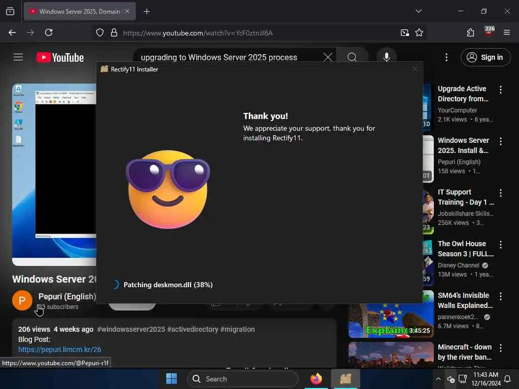Expand the list all tabs chevron
This screenshot has width=519, height=389.
point(418,11)
